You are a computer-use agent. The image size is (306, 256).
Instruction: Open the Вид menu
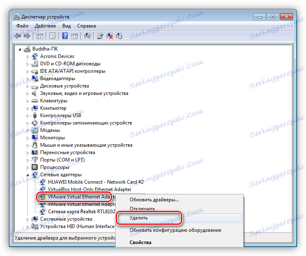[66, 26]
